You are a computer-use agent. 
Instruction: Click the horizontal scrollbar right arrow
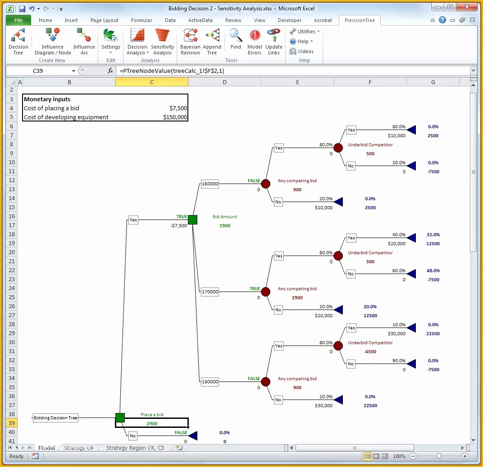click(462, 448)
